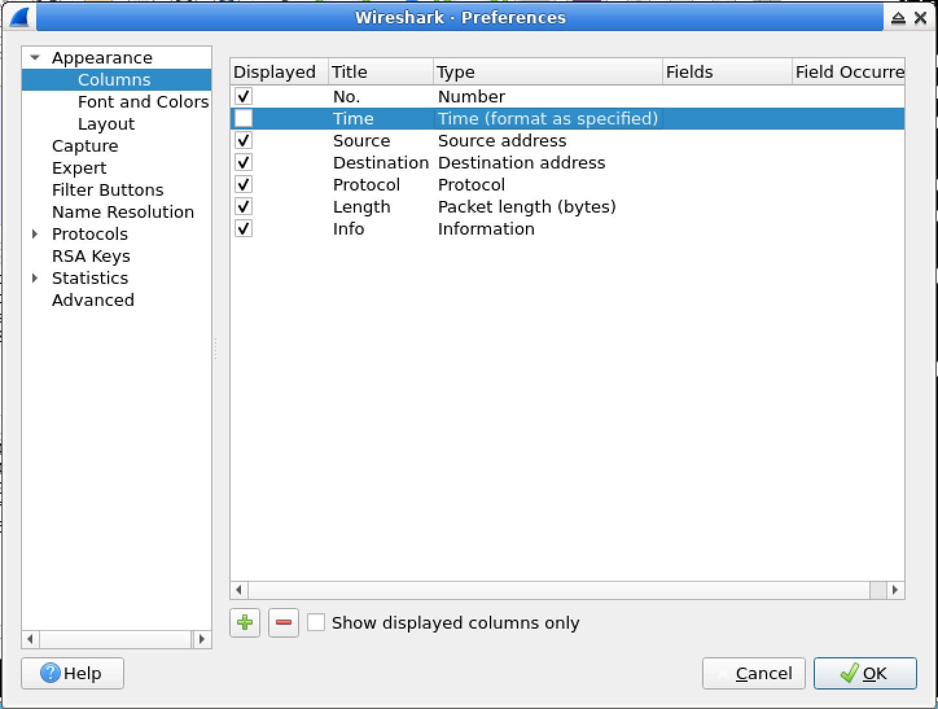Click 'Time (format as specified)' type cell
Viewport: 938px width, 709px height.
(x=548, y=119)
